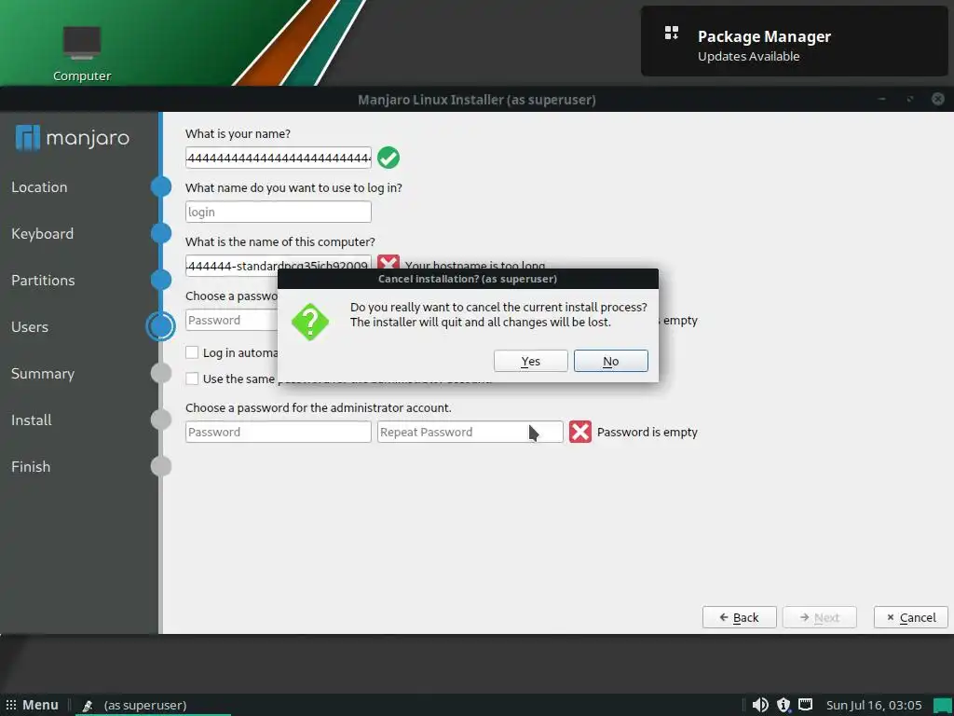
Task: Confirm cancellation with the Yes button
Action: coord(530,361)
